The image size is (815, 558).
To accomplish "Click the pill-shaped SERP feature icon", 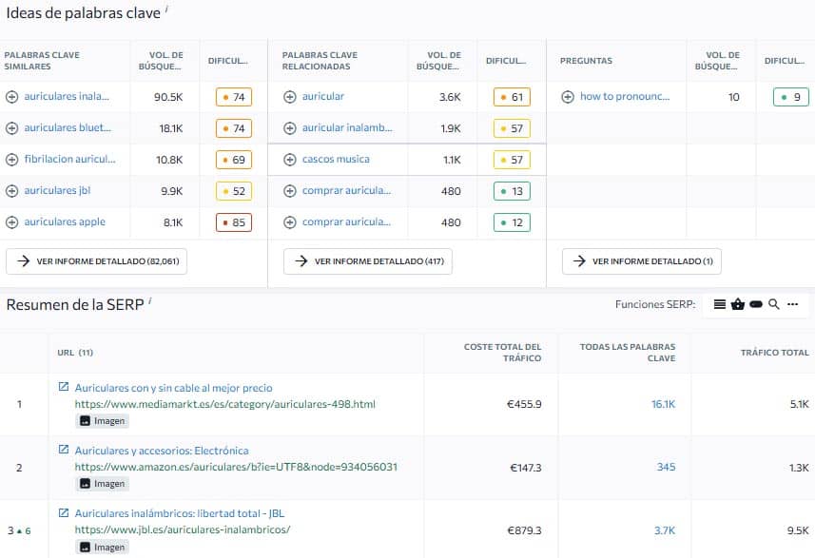I will pyautogui.click(x=756, y=304).
